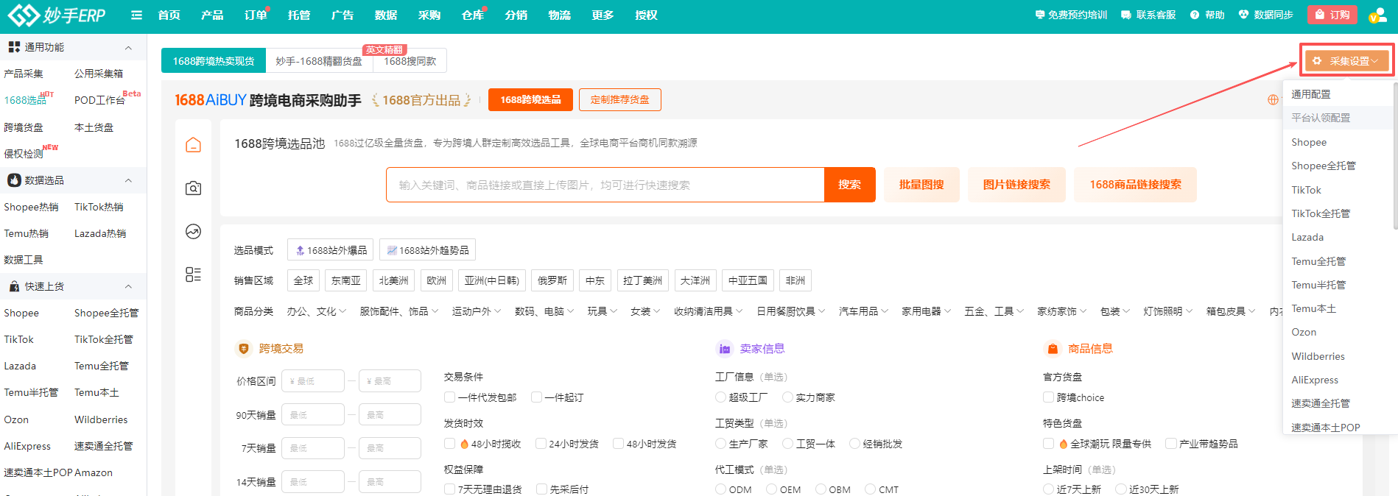Select 生产厂家 radio option
Image resolution: width=1398 pixels, height=496 pixels.
coord(720,444)
